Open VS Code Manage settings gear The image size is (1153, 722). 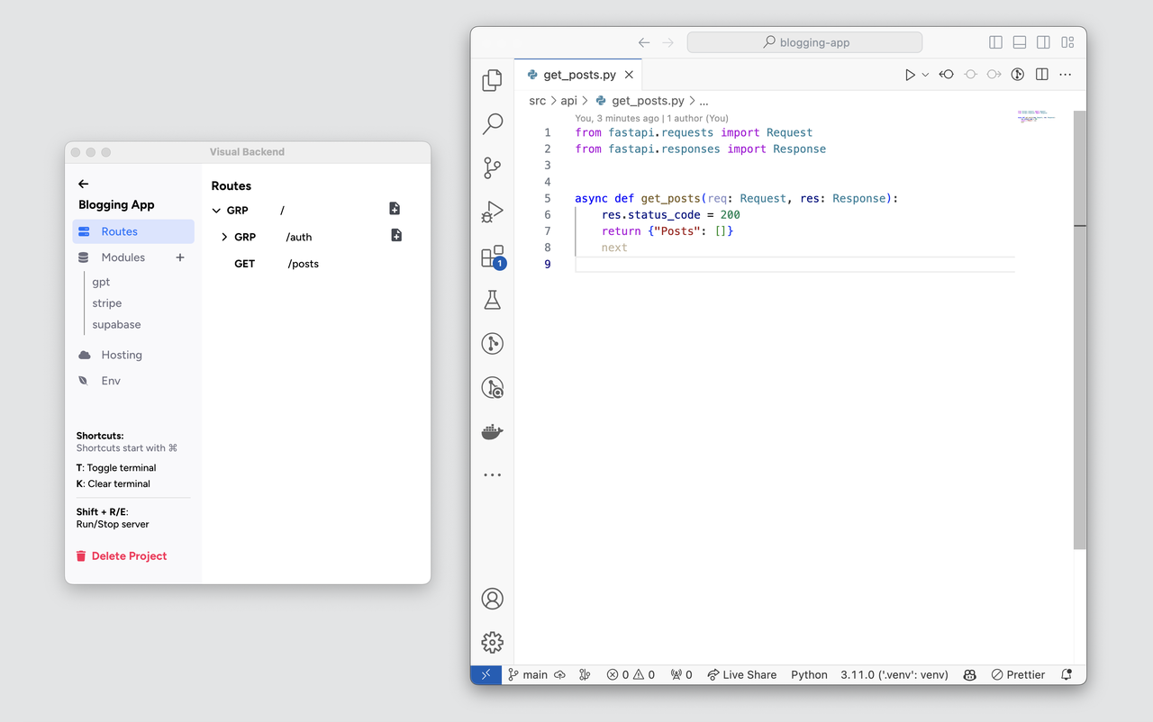pyautogui.click(x=492, y=642)
